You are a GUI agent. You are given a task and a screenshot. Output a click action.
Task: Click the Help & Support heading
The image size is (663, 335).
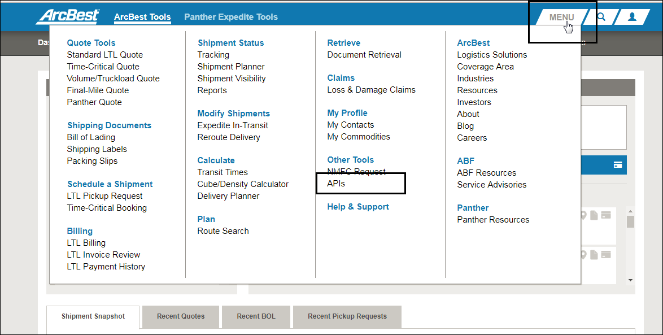pyautogui.click(x=358, y=207)
